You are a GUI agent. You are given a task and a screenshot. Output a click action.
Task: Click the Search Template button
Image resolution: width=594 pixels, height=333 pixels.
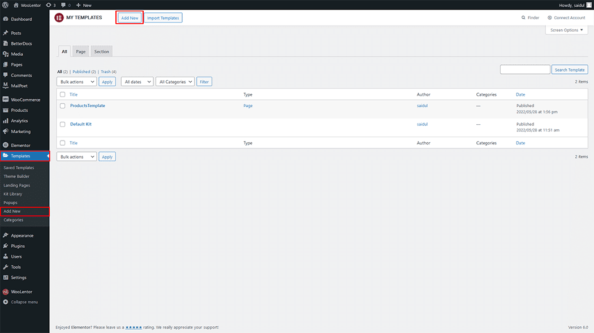tap(569, 69)
